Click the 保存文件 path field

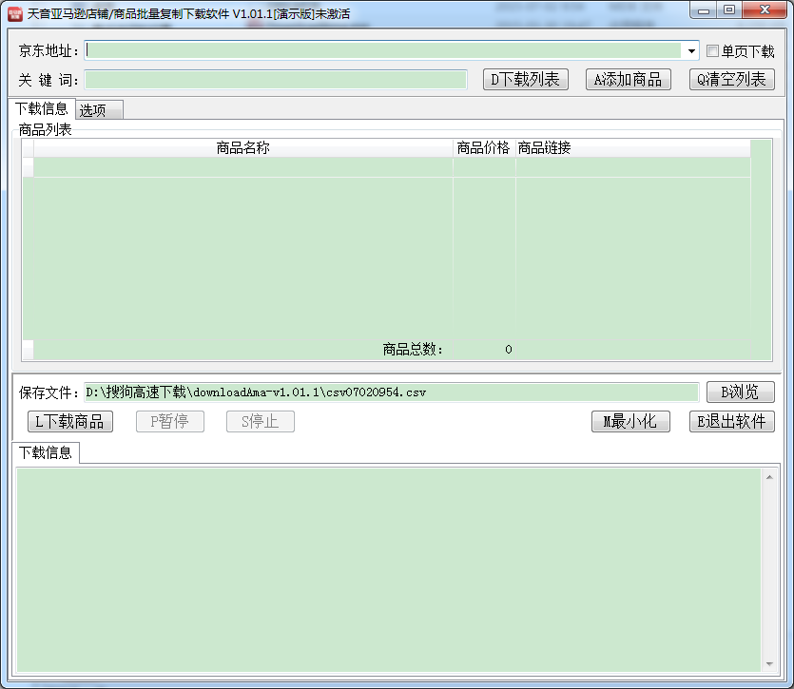(x=392, y=392)
